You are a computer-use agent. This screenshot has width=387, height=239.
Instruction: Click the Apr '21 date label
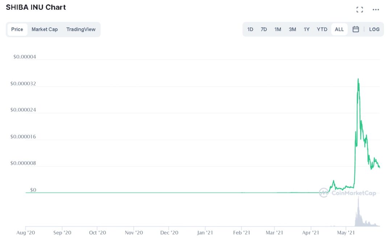(x=311, y=232)
